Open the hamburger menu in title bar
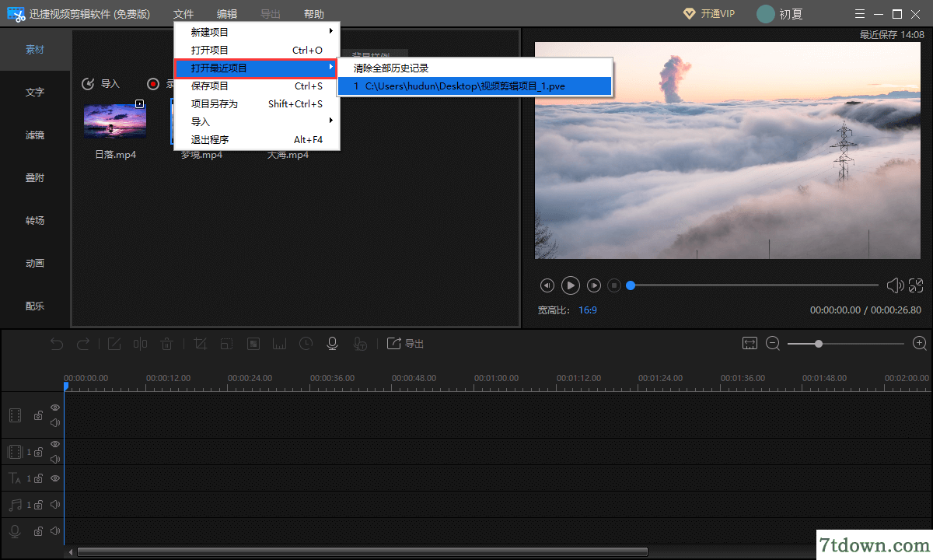This screenshot has height=560, width=933. tap(859, 14)
